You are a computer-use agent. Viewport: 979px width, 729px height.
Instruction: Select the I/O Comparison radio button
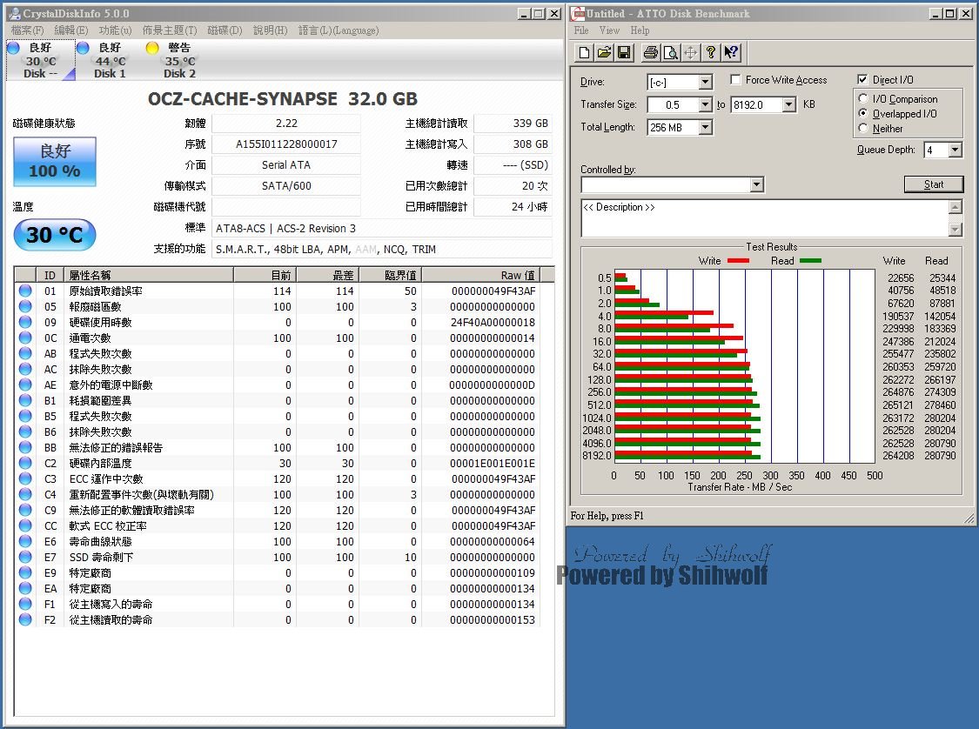863,98
